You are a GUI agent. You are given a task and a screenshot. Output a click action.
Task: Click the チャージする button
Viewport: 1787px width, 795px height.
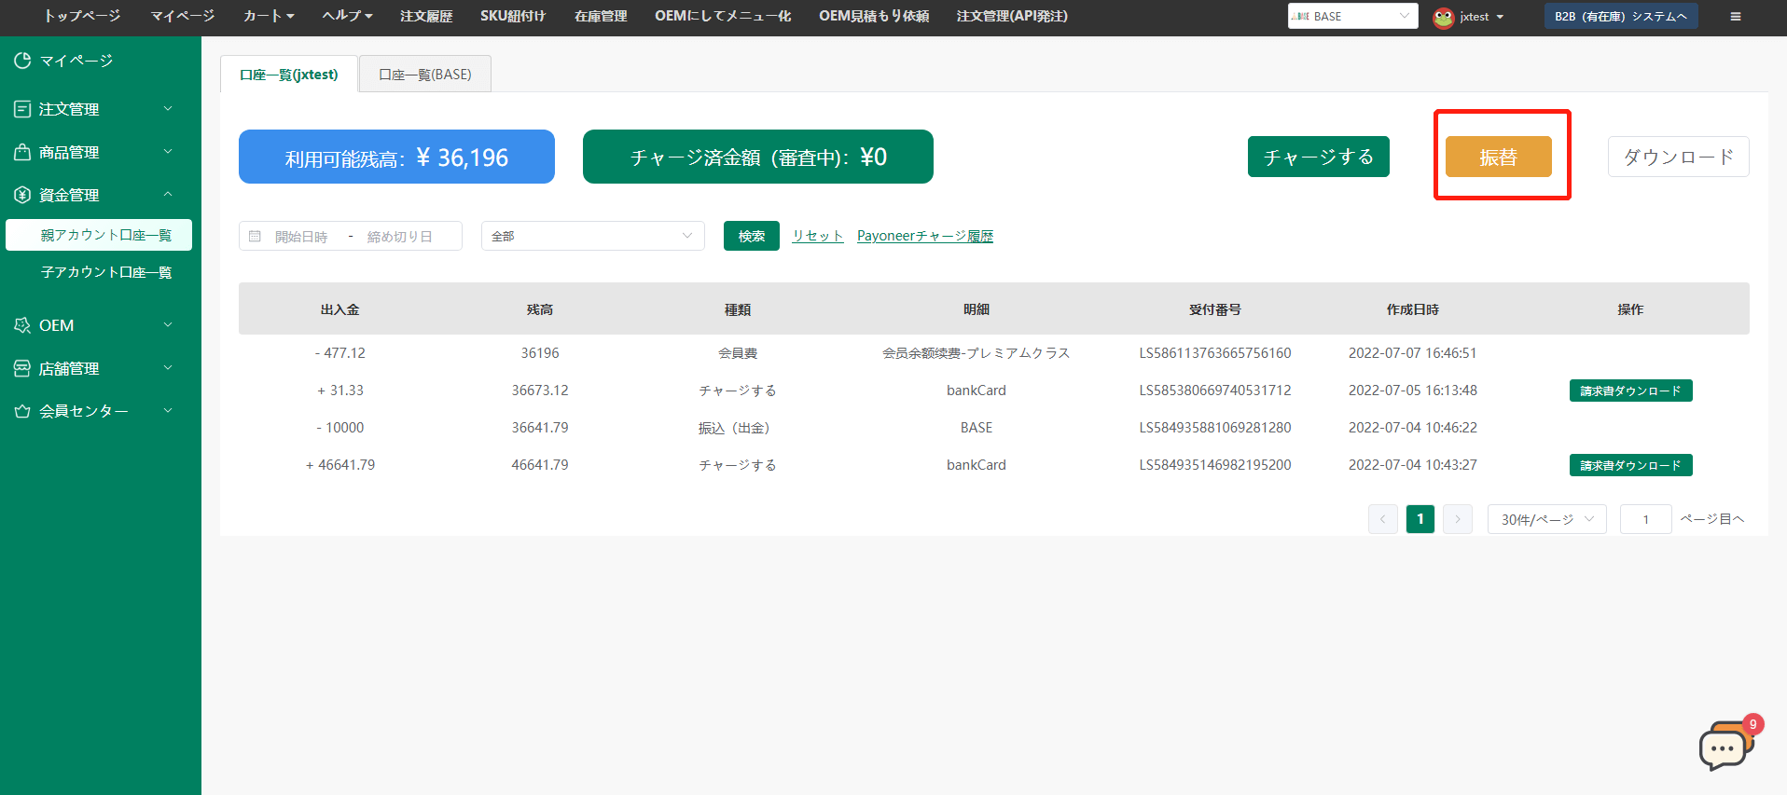(1319, 157)
